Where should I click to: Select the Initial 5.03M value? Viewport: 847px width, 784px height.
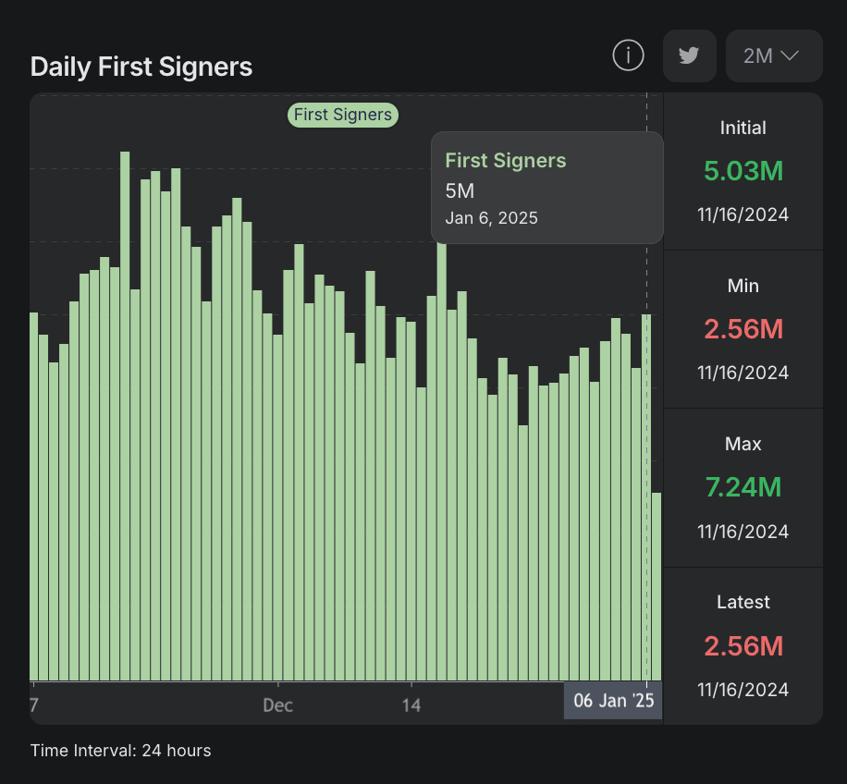tap(743, 171)
